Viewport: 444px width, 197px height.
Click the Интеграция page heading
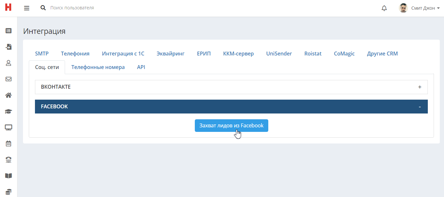(x=44, y=31)
